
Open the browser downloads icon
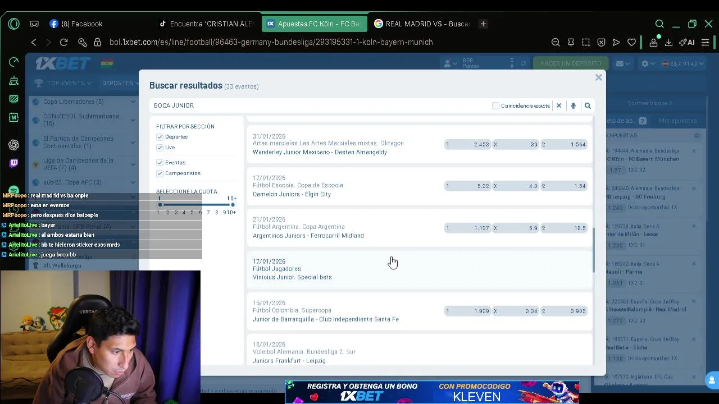pos(668,42)
